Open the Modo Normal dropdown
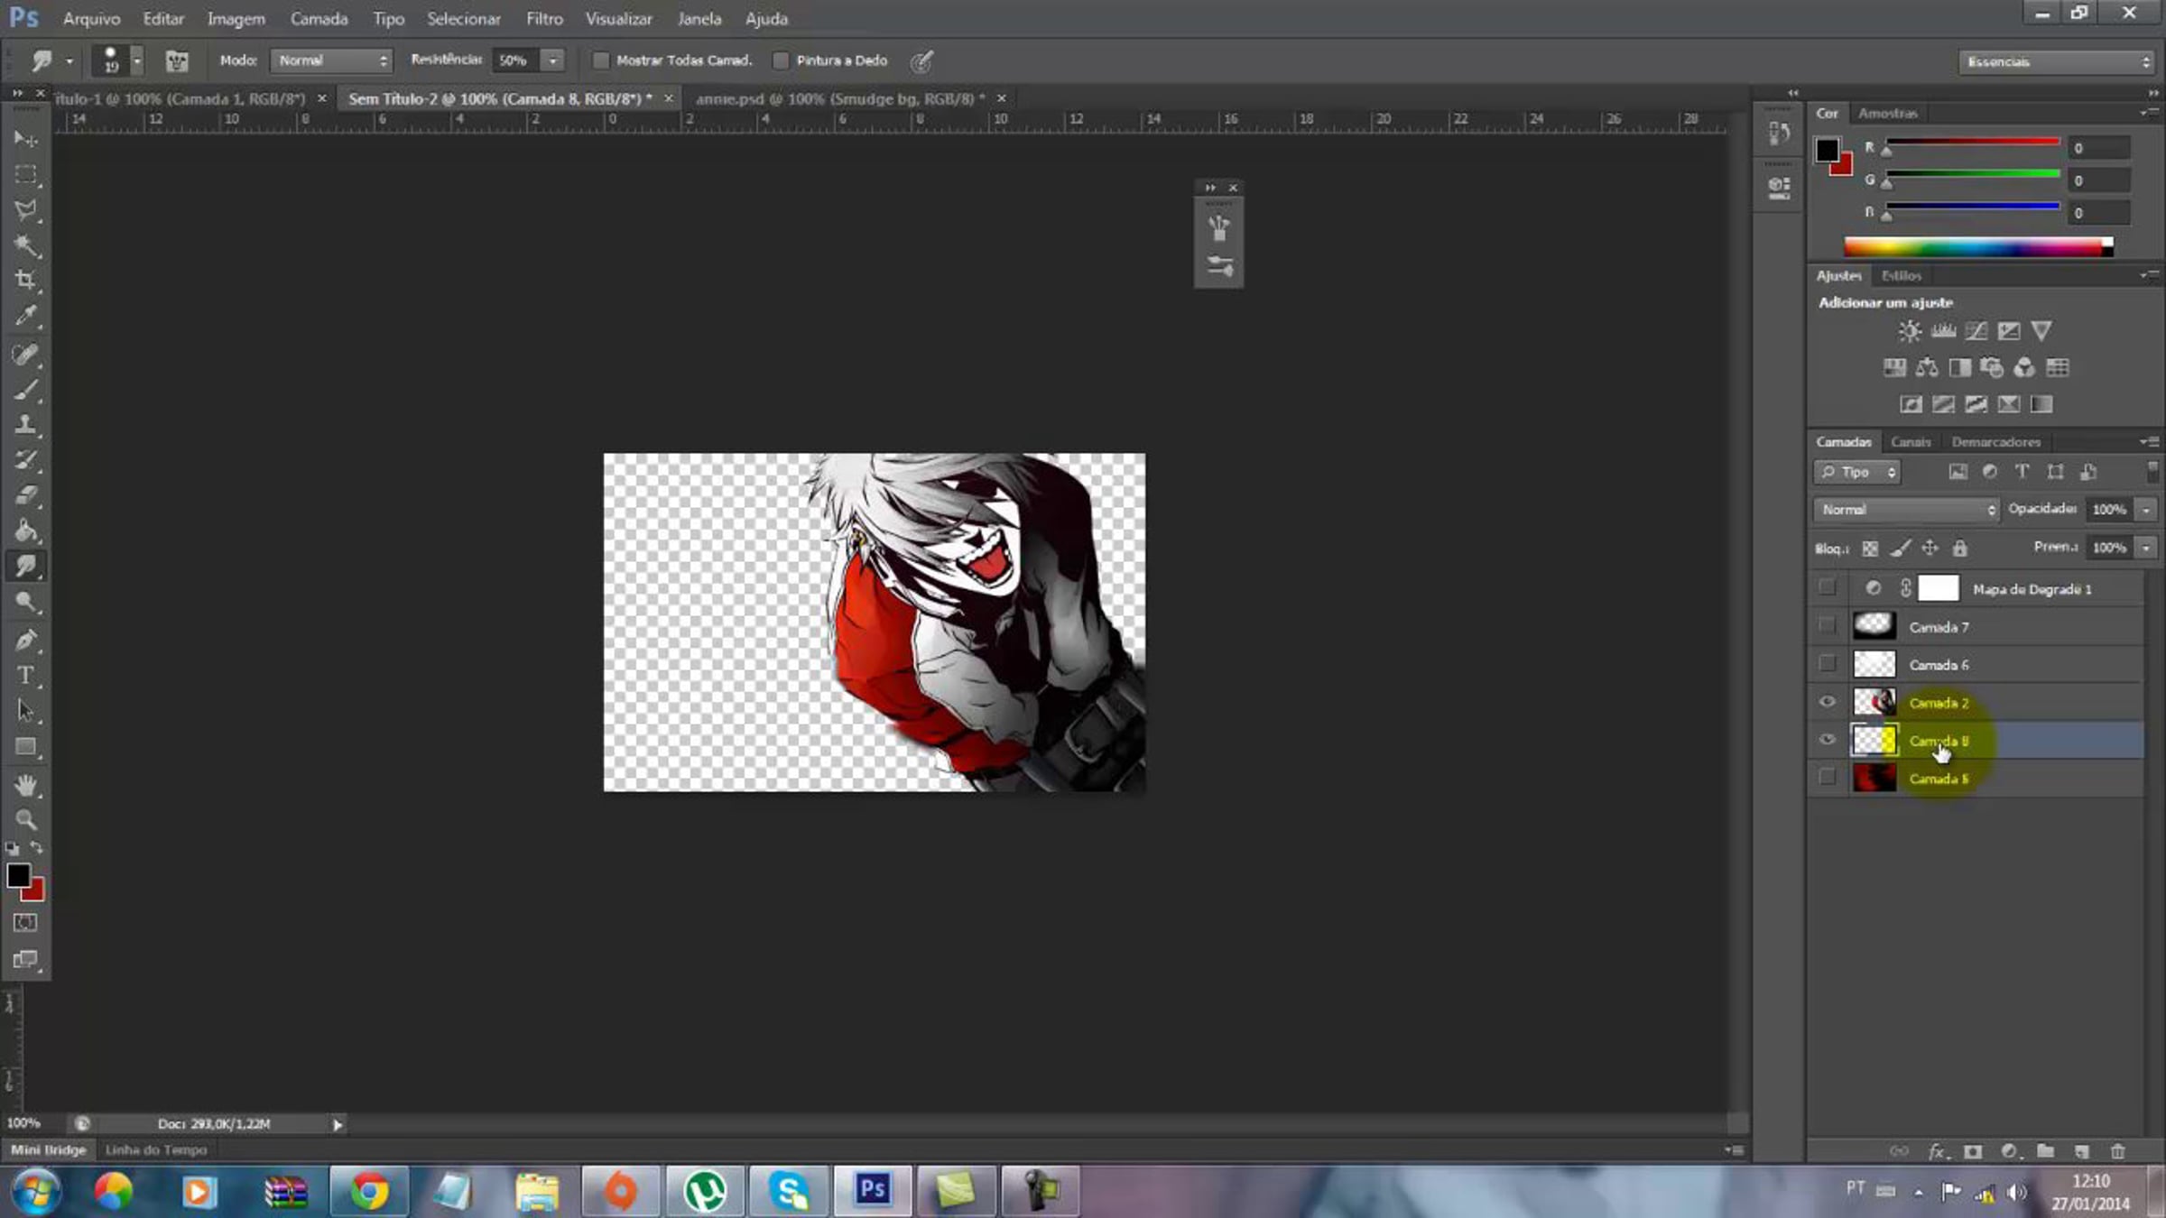The height and width of the screenshot is (1218, 2166). pyautogui.click(x=331, y=60)
